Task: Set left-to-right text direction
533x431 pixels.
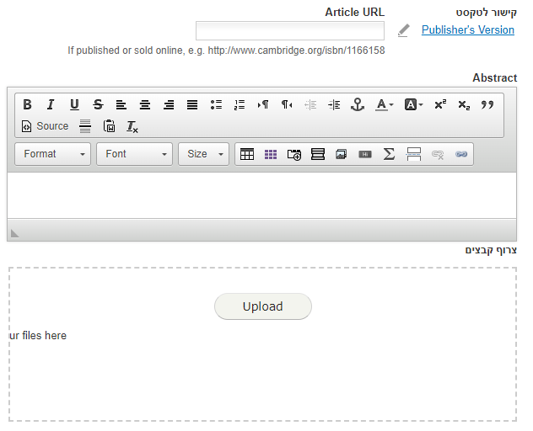Action: 263,104
